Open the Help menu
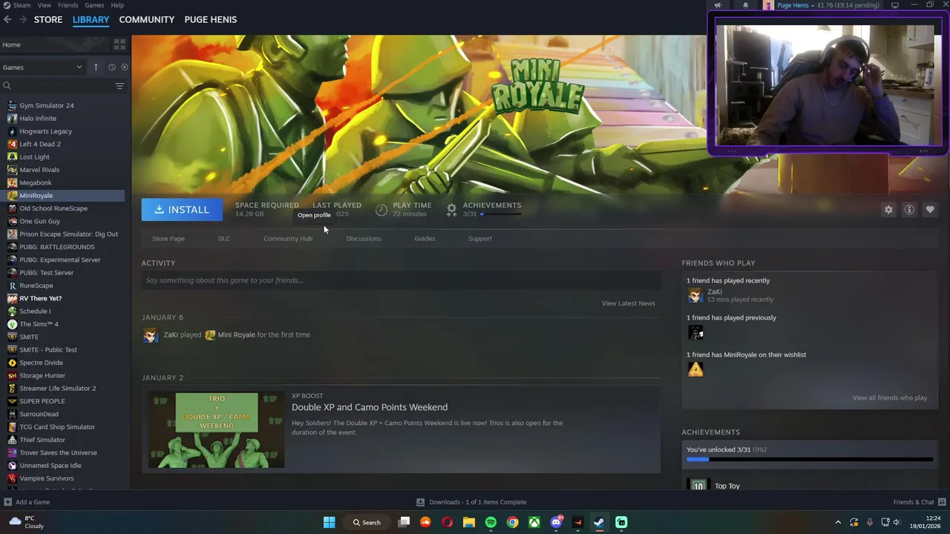 tap(117, 5)
